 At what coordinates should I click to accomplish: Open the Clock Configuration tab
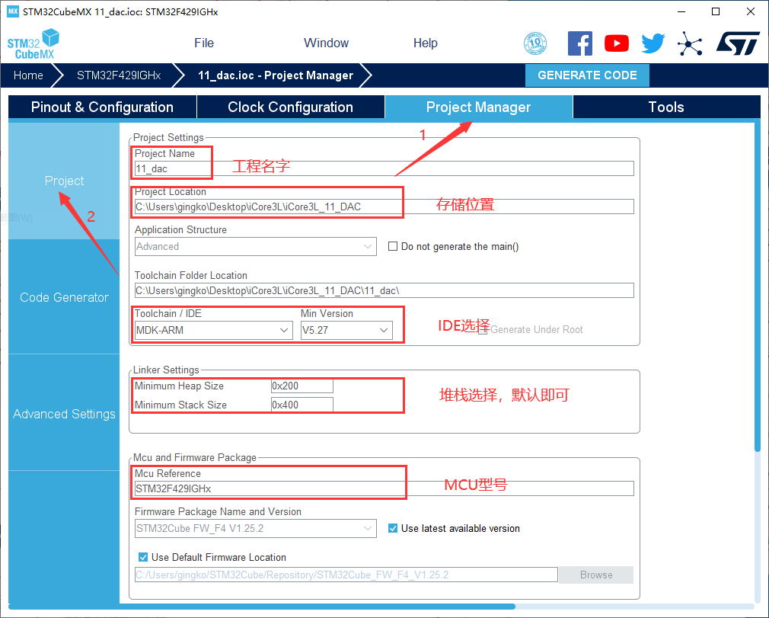tap(290, 107)
